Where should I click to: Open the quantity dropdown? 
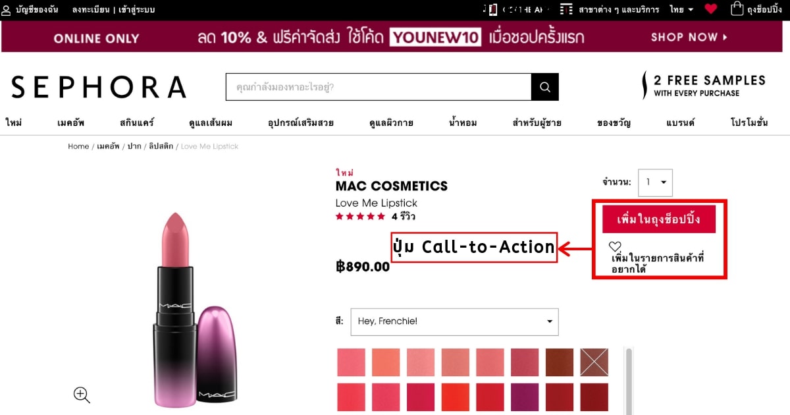[x=655, y=182]
